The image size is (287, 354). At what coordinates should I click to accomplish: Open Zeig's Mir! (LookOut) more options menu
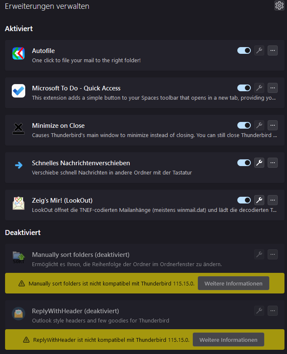(273, 200)
